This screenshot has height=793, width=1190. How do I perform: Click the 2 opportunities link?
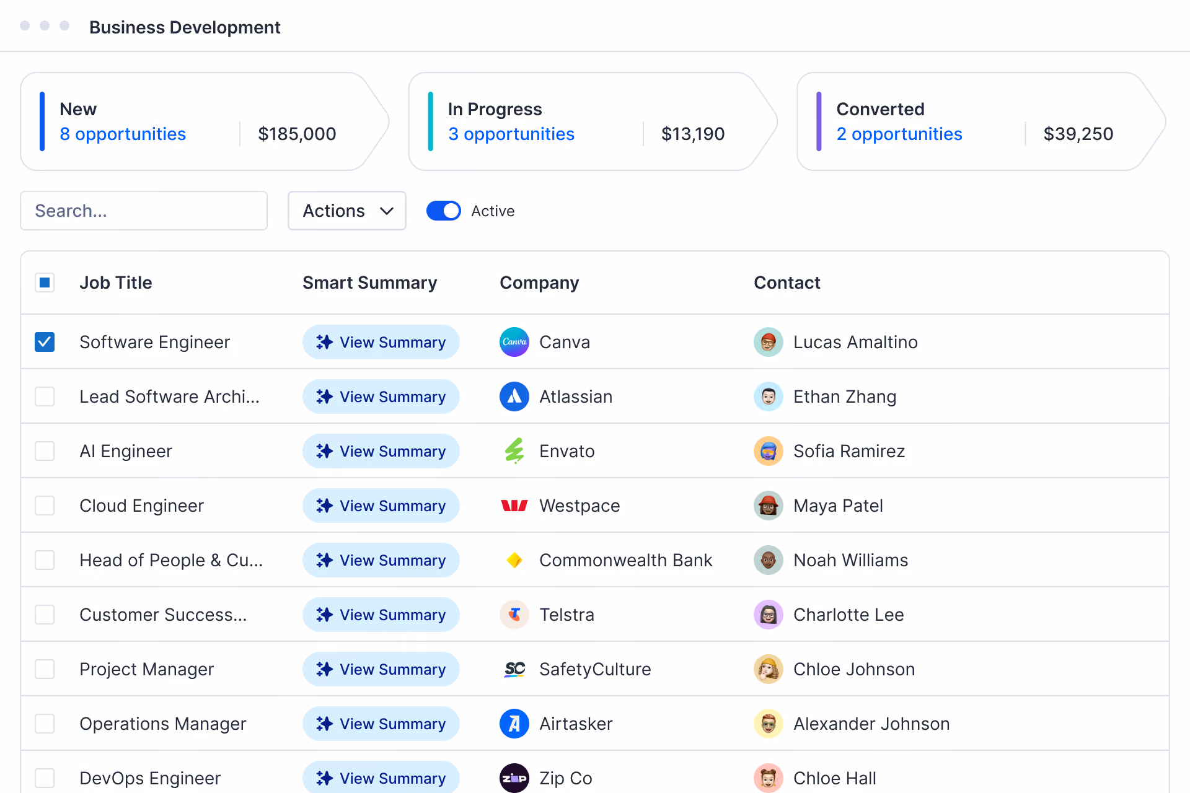click(x=899, y=134)
